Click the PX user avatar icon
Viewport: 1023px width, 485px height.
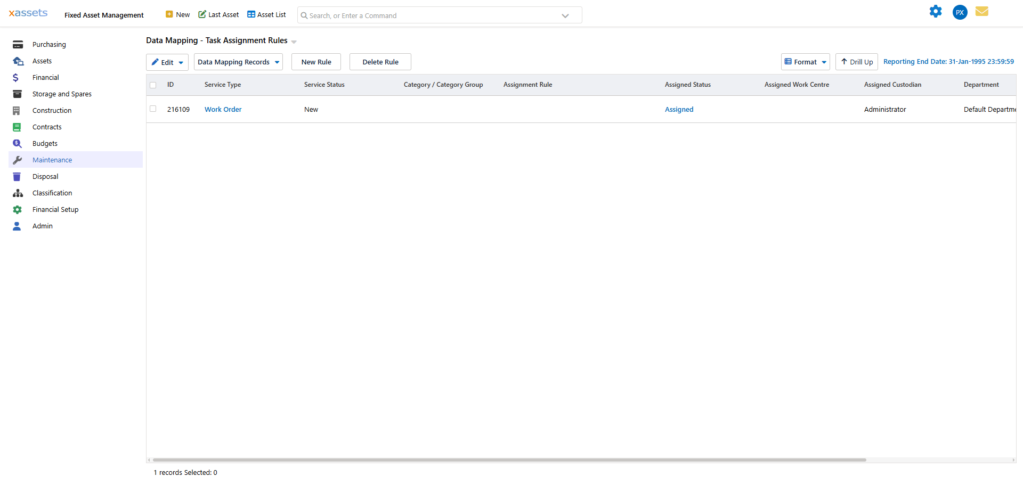[960, 12]
